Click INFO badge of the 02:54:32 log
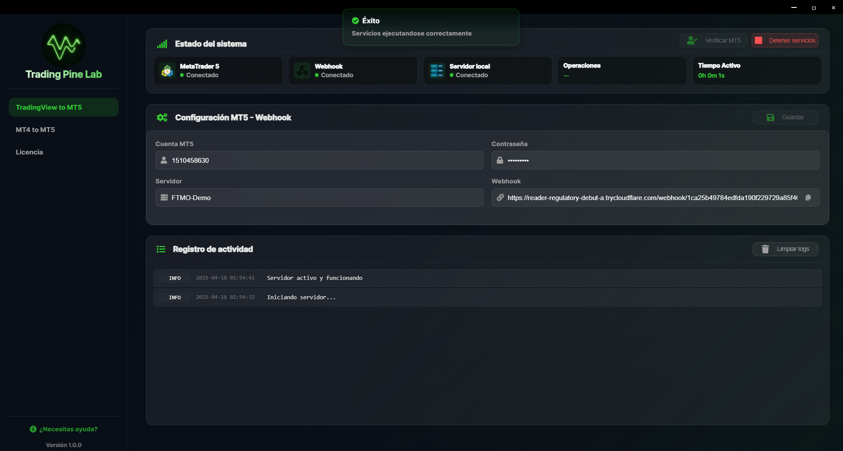Image resolution: width=843 pixels, height=451 pixels. [175, 297]
